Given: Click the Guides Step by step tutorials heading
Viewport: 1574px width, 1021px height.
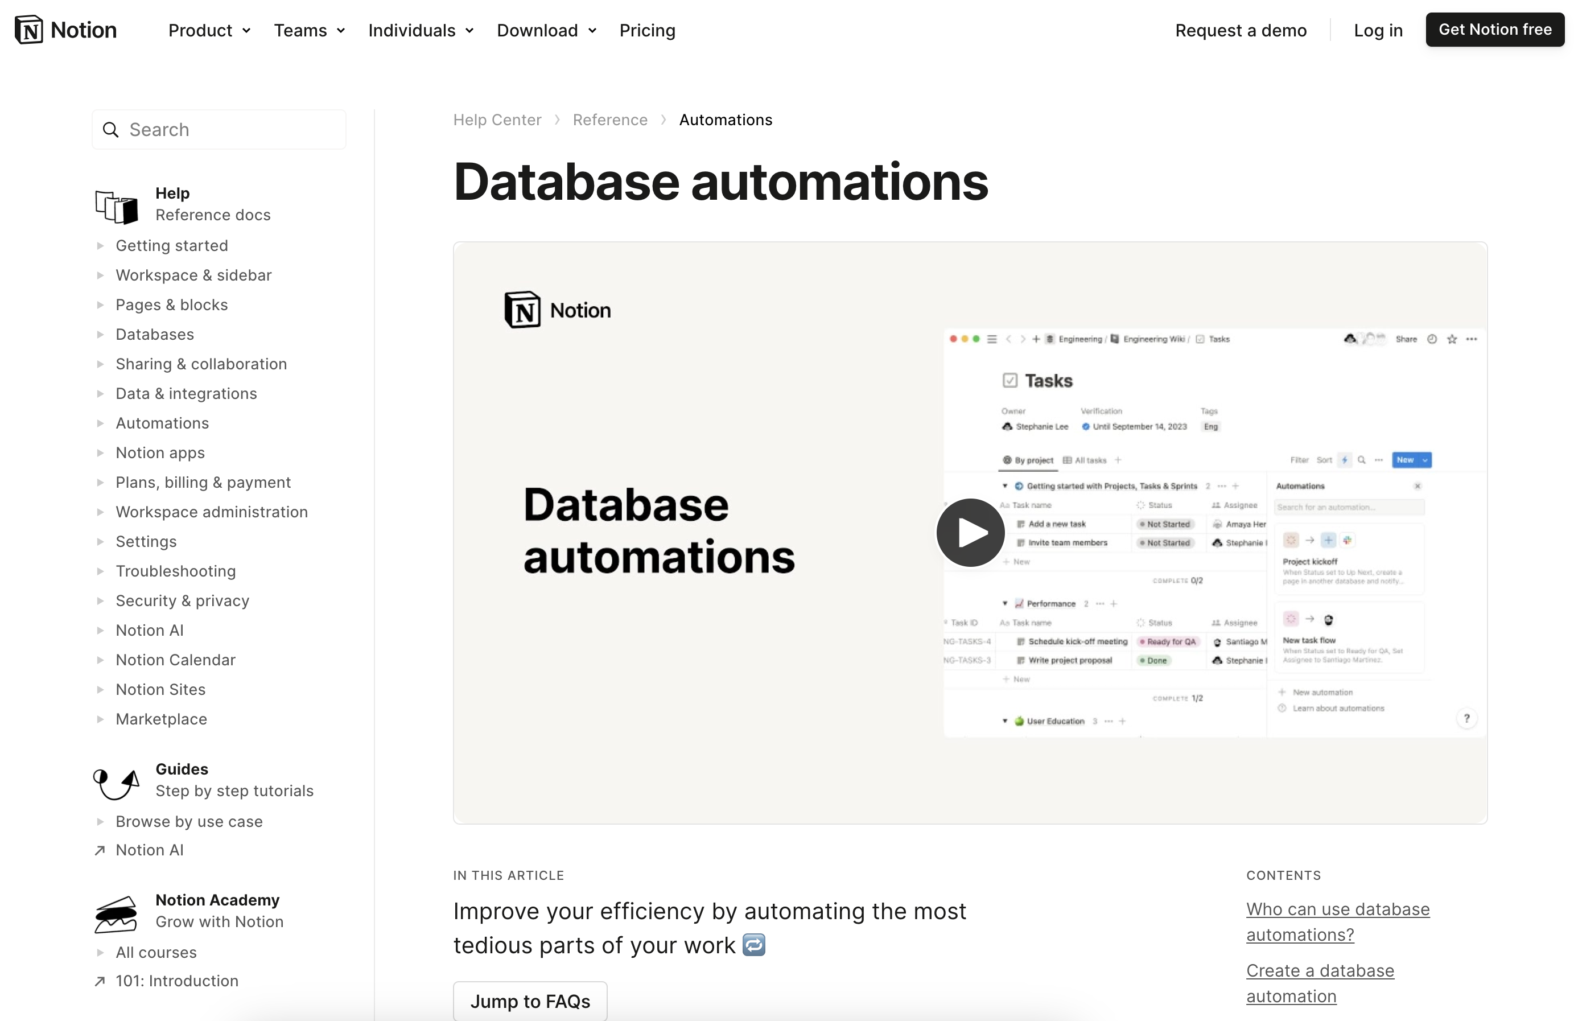Looking at the screenshot, I should pos(234,780).
